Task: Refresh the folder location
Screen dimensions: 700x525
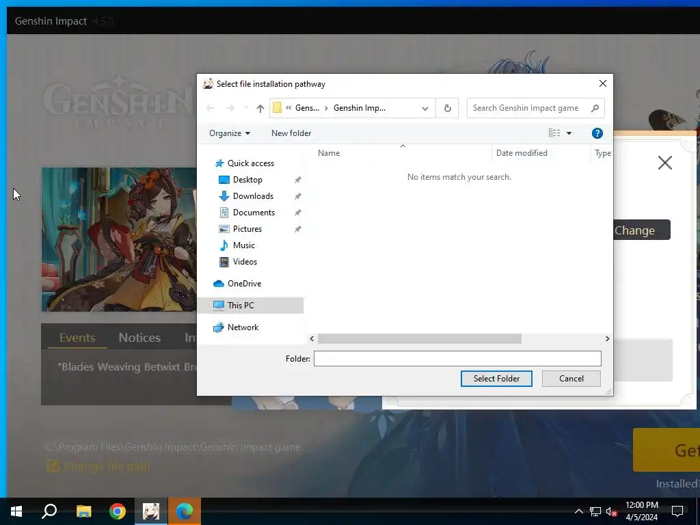Action: (447, 108)
